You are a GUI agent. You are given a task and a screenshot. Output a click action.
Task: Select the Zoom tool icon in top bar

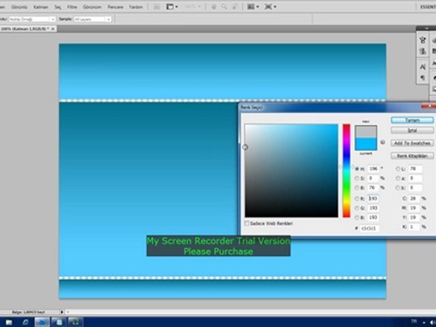[224, 7]
